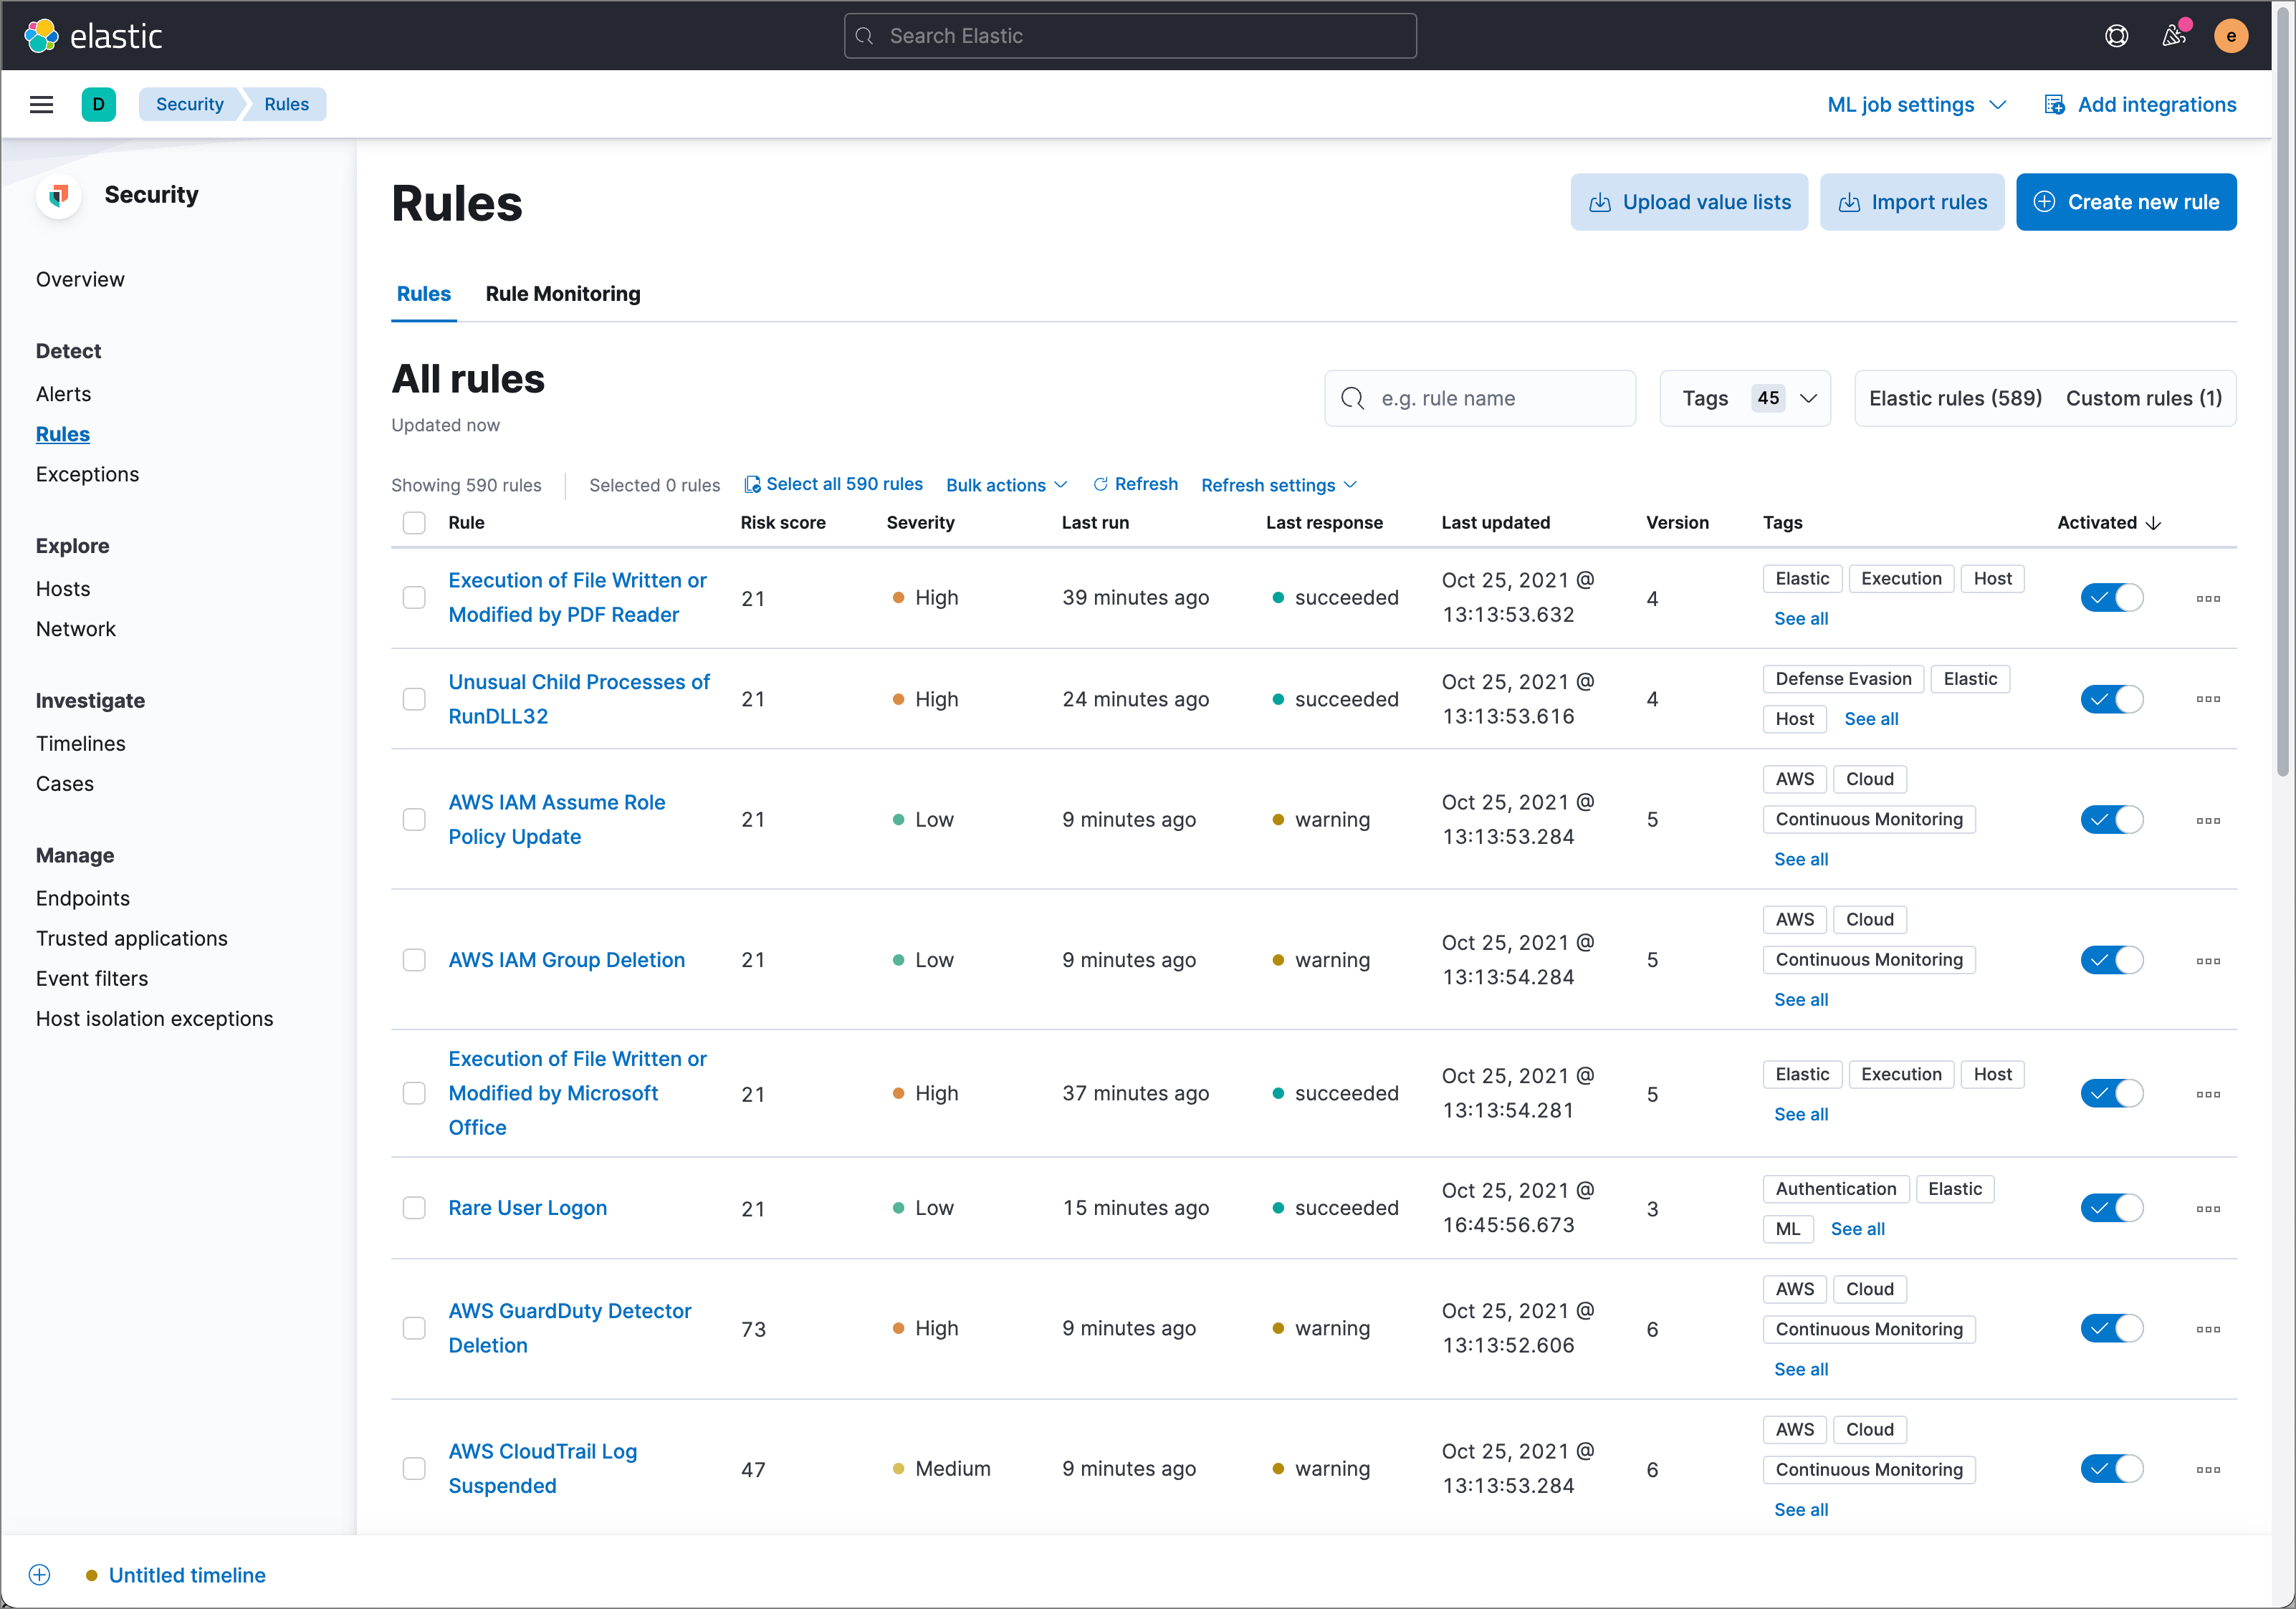This screenshot has width=2296, height=1609.
Task: Disable AWS GuardDuty Detector Deletion rule
Action: (2111, 1327)
